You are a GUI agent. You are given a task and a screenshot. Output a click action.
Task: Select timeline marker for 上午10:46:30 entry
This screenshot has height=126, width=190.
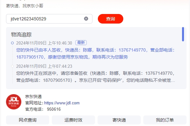pyautogui.click(x=12, y=43)
